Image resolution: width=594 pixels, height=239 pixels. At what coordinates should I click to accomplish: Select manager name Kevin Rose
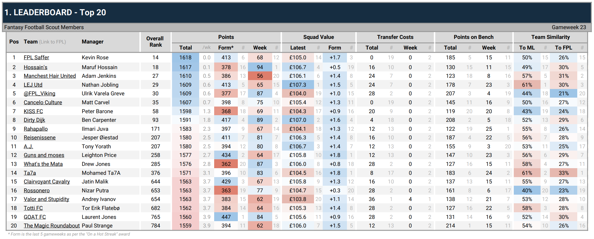[x=95, y=58]
